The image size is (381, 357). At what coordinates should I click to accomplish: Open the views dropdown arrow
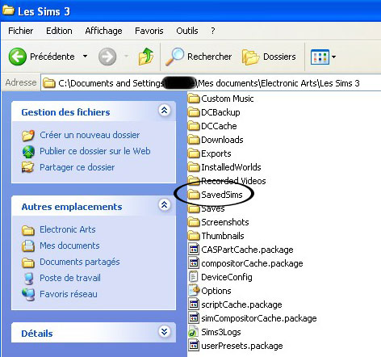click(334, 57)
